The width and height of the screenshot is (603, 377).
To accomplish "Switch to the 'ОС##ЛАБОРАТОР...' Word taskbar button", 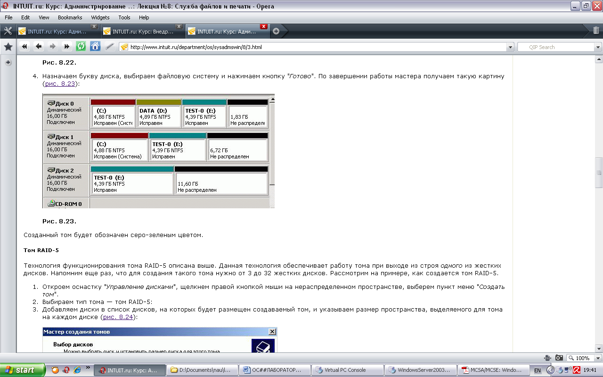I will (276, 370).
